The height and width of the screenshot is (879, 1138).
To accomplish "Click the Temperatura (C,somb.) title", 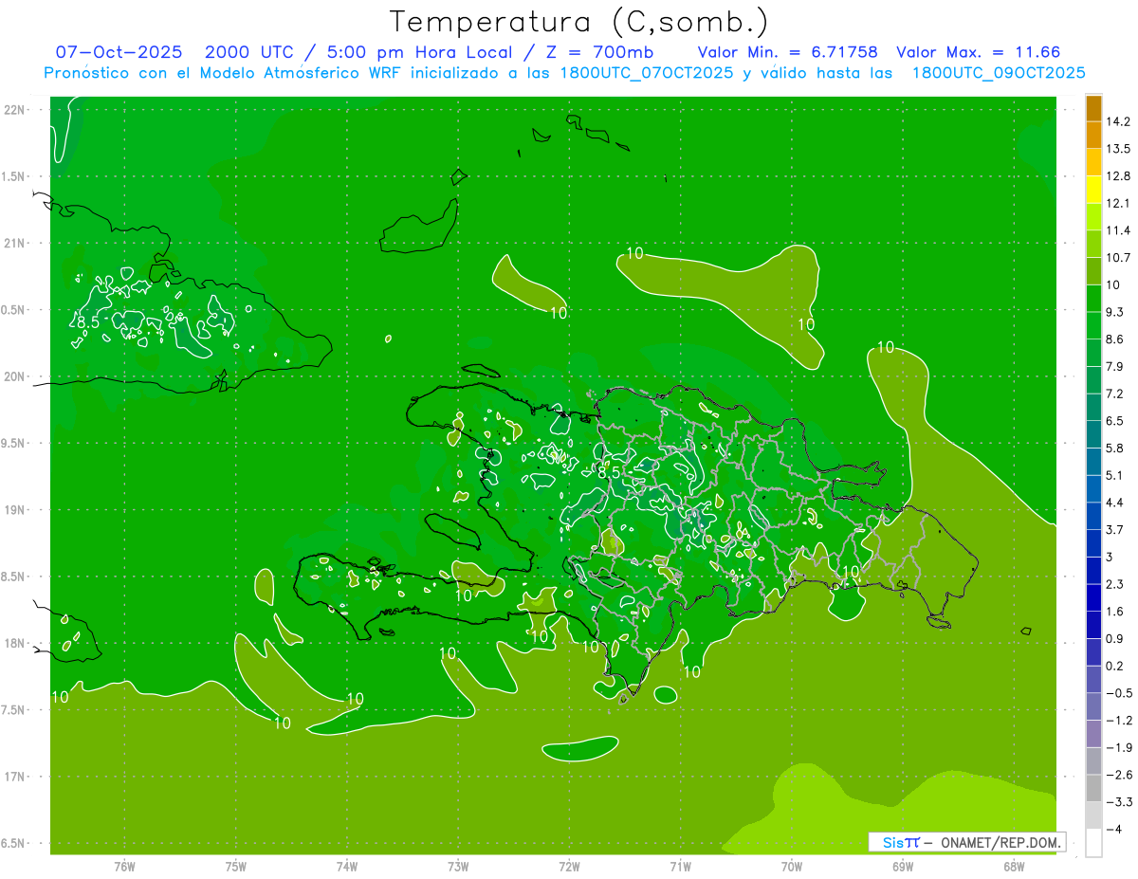I will coord(579,21).
